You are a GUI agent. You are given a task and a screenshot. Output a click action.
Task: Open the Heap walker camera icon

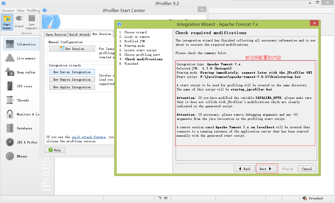pos(10,72)
